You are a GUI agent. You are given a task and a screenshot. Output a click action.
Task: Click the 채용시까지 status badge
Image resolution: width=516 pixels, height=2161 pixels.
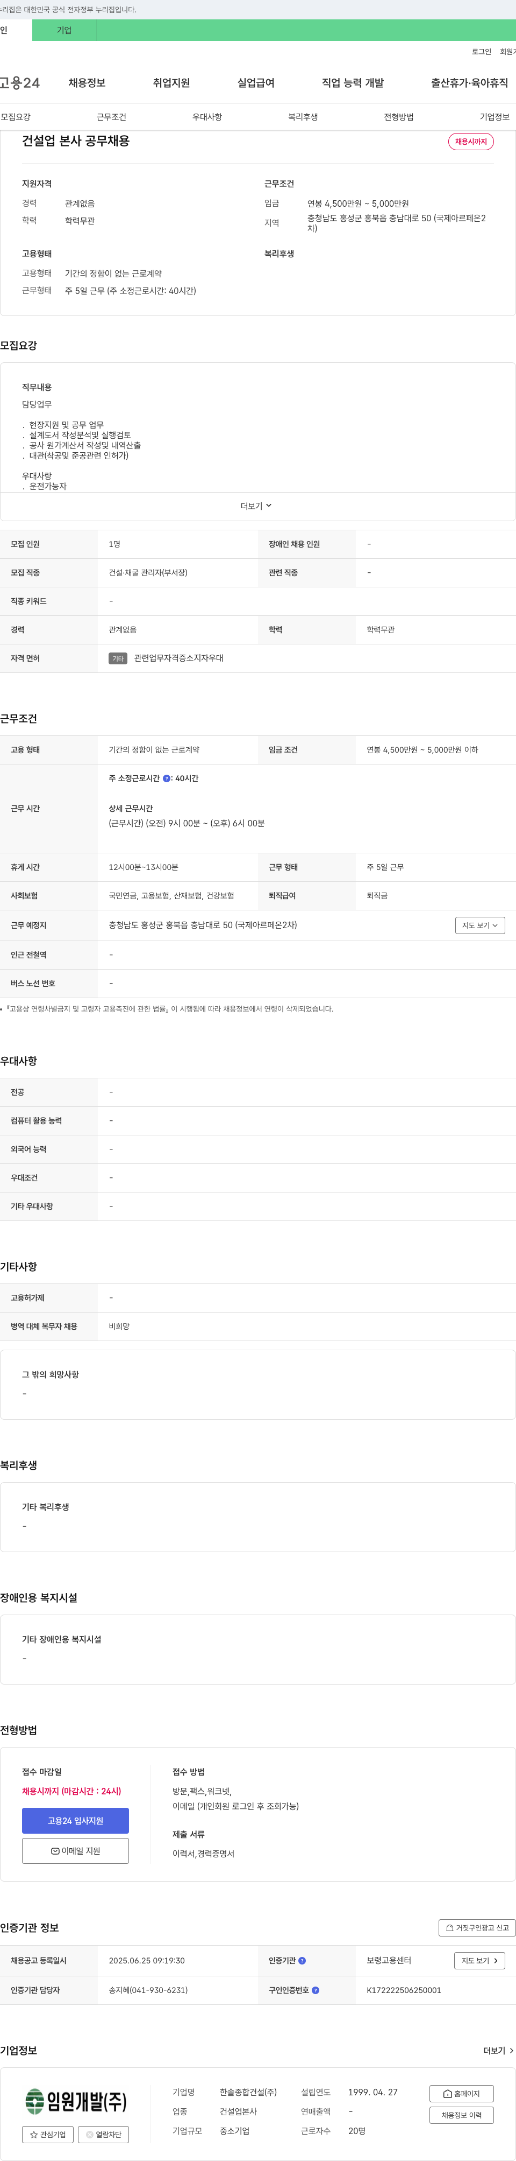coord(471,142)
